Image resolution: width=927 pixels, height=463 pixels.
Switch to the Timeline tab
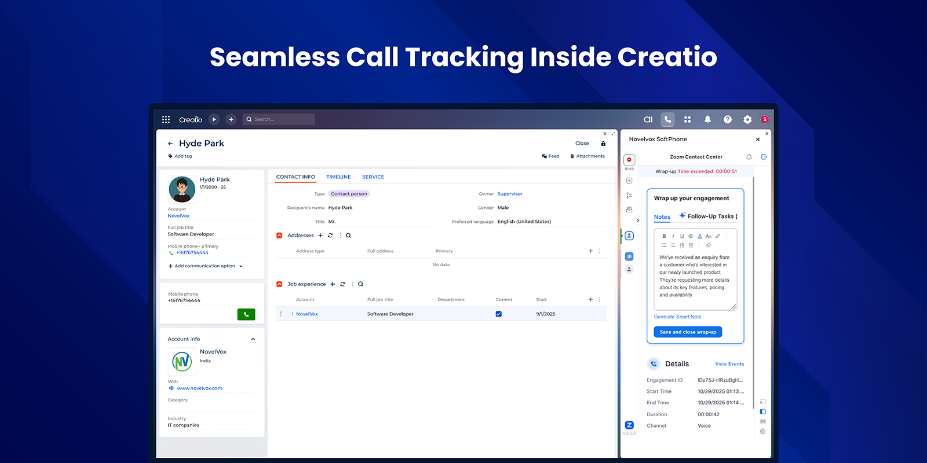pos(338,177)
